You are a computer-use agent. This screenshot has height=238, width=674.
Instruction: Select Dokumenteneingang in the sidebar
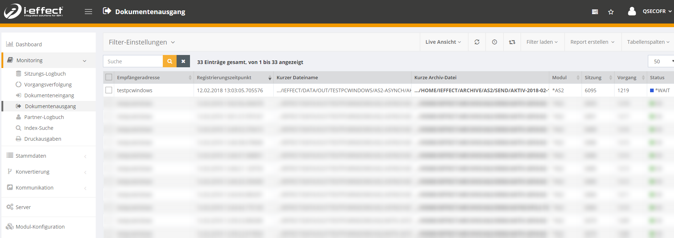coord(49,95)
